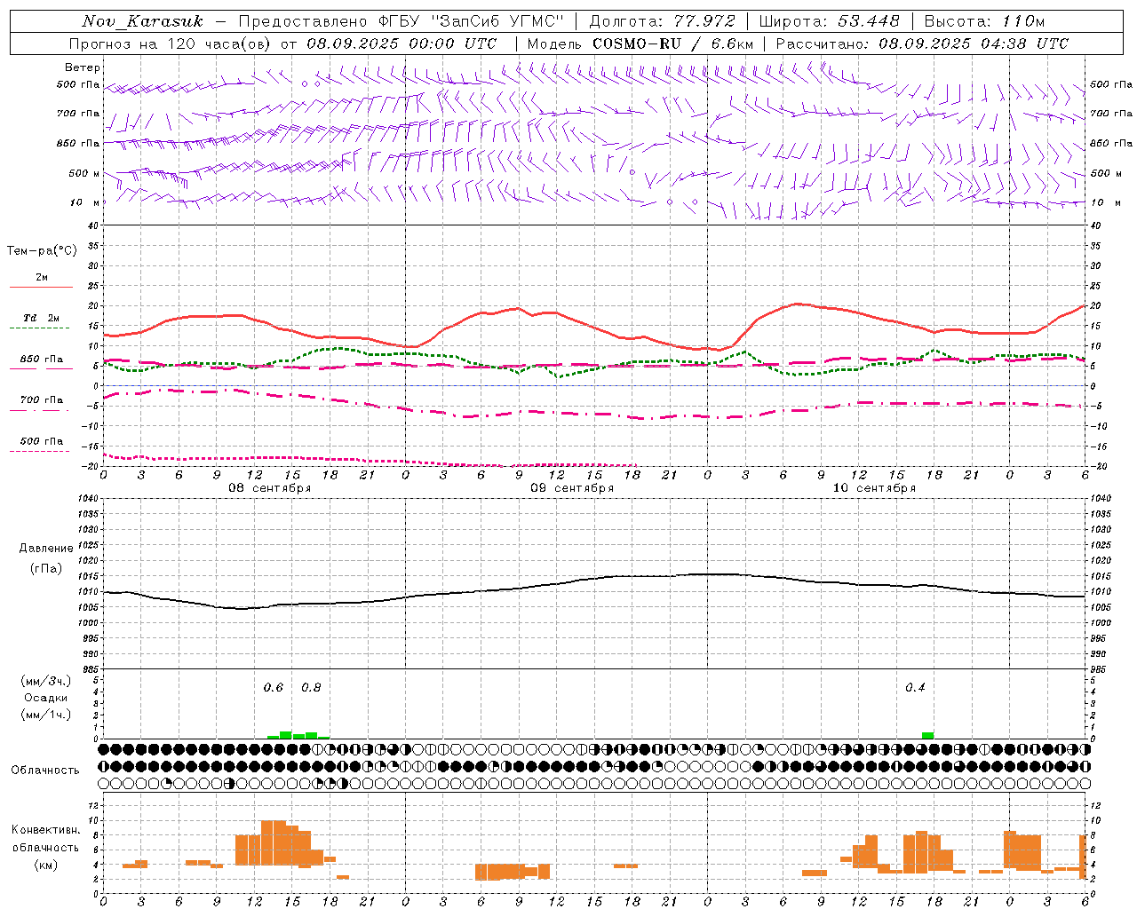Click the "Облачность" cloud cover label
This screenshot has width=1137, height=909.
click(45, 771)
